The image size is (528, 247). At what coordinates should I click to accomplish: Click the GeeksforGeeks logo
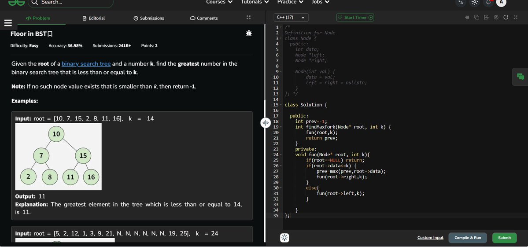coord(16,2)
